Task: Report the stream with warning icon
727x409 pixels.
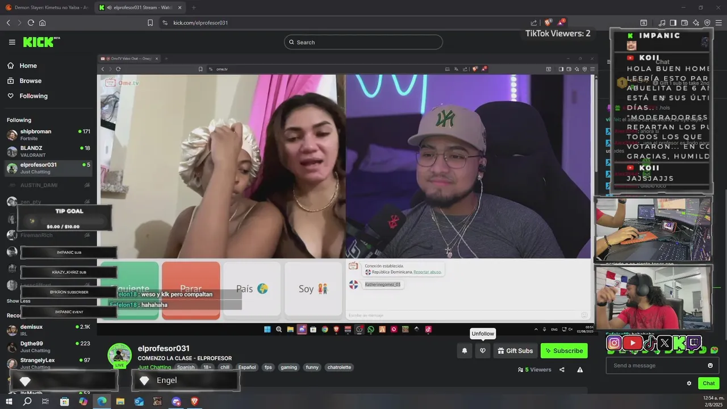Action: pos(580,369)
